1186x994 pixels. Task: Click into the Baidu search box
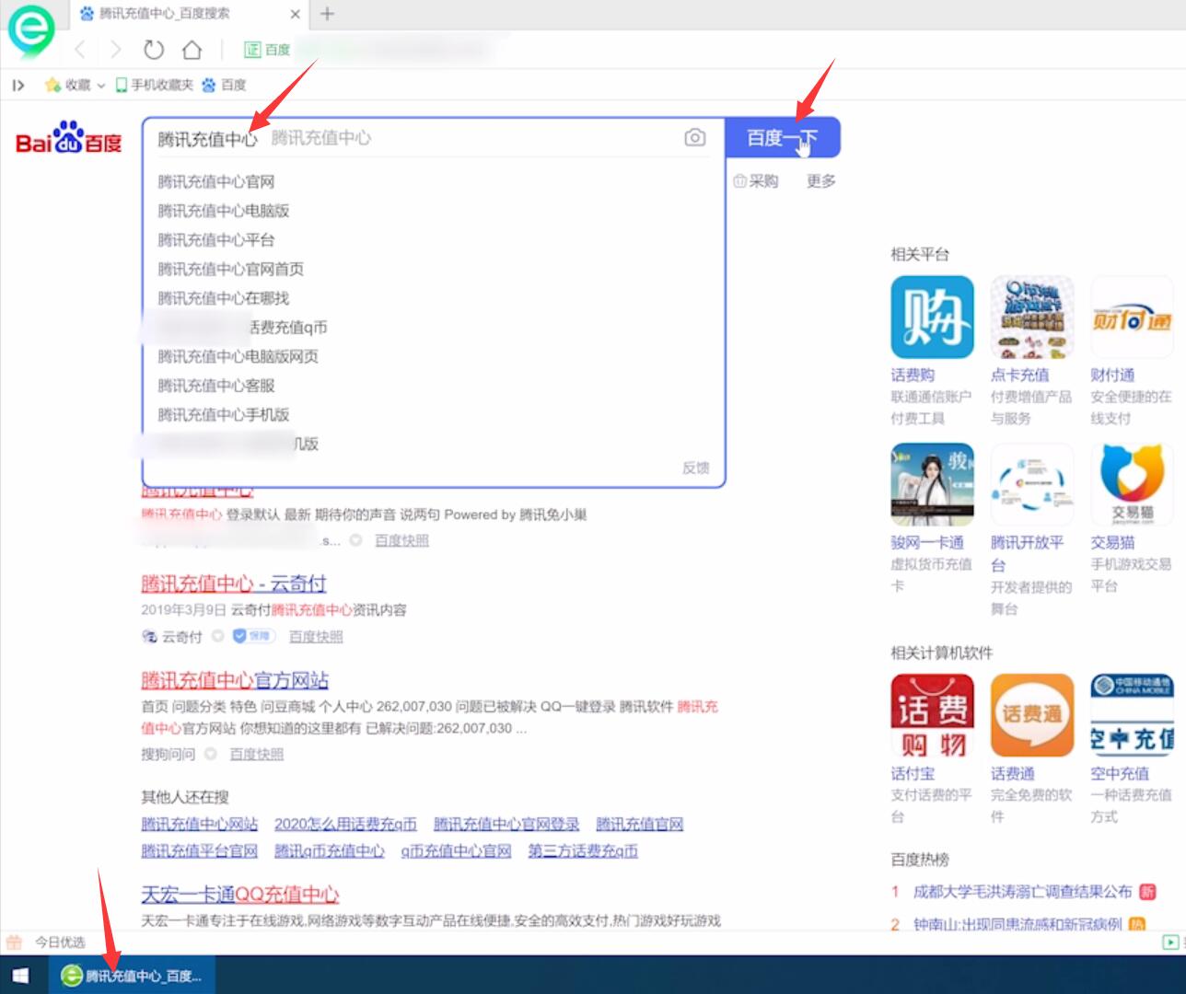click(x=419, y=138)
